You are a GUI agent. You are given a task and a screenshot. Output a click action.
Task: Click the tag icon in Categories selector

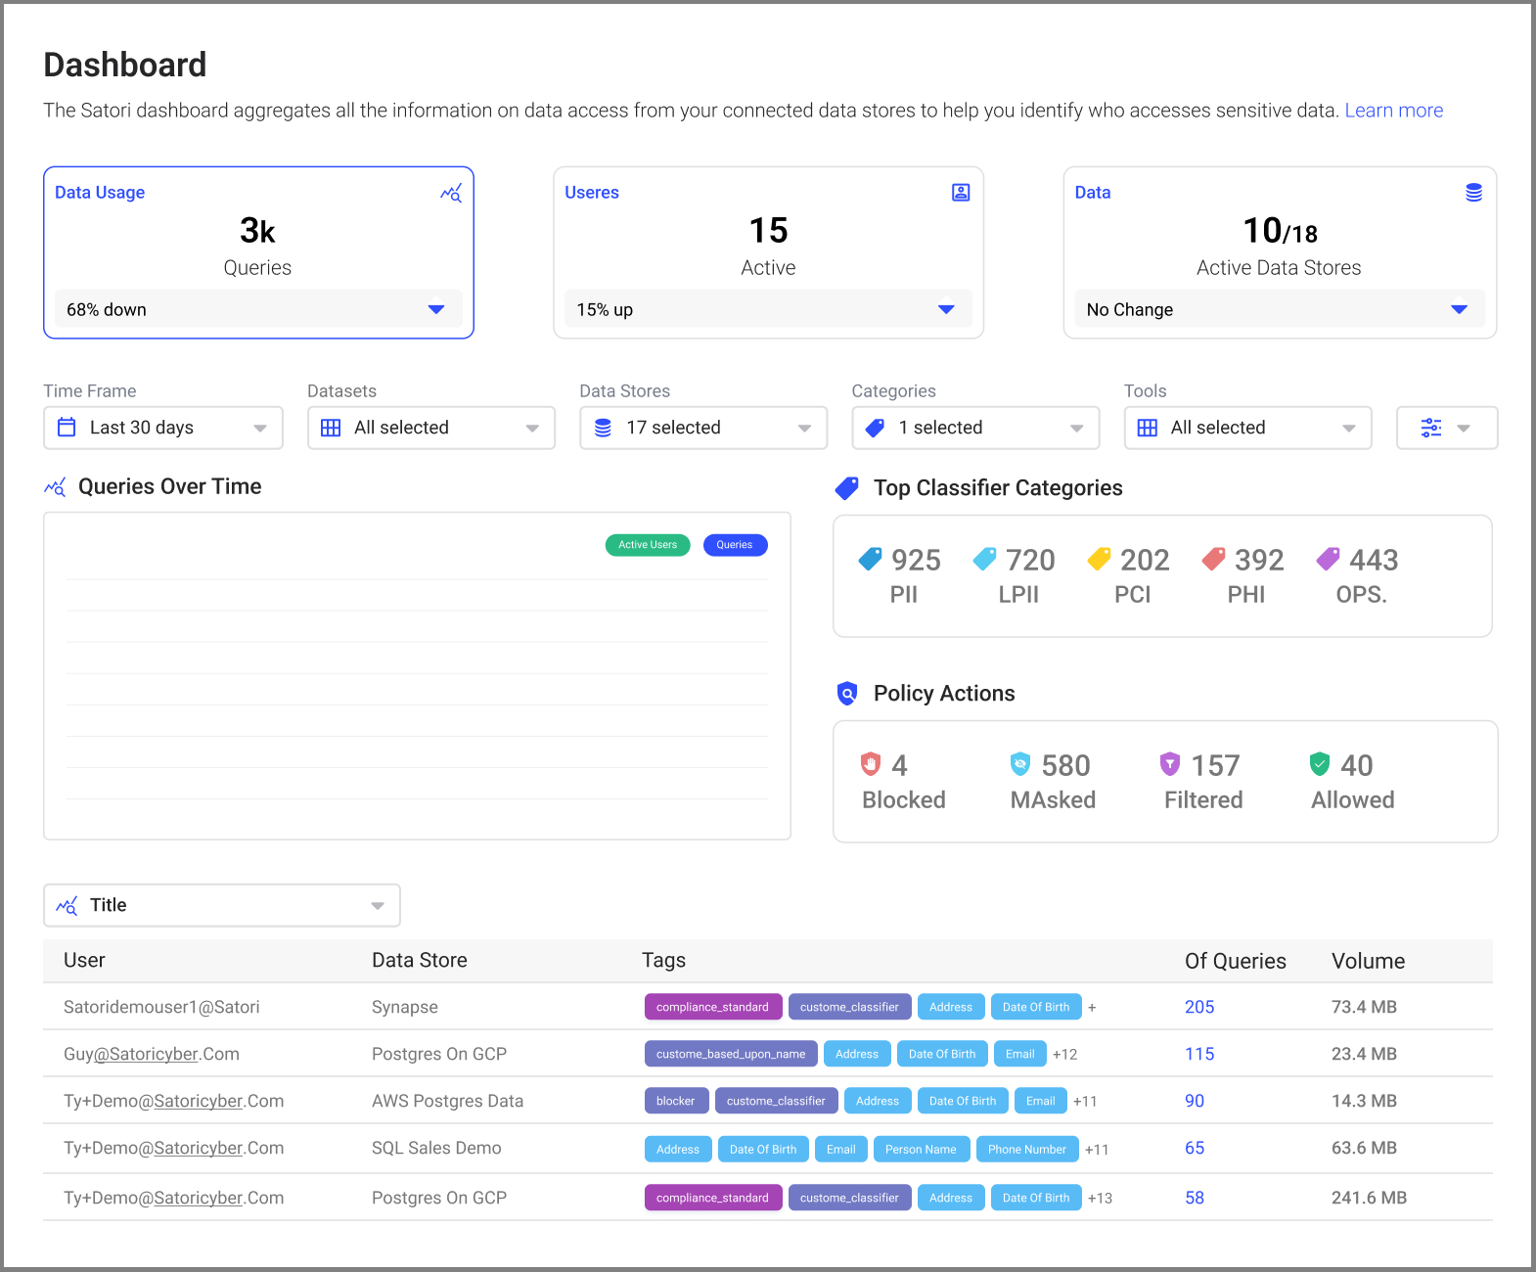pyautogui.click(x=876, y=428)
